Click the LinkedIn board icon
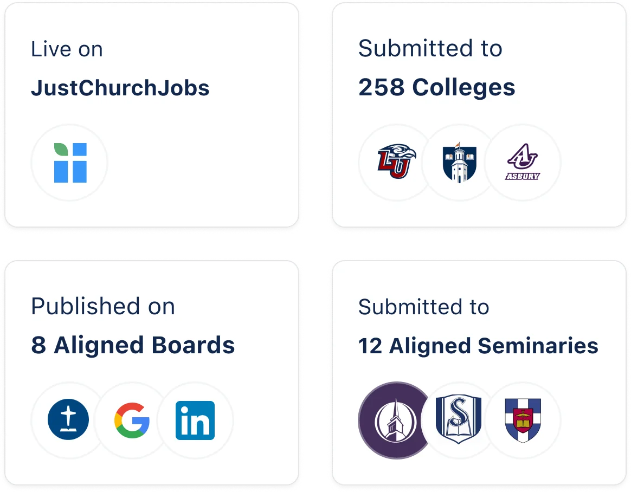631x492 pixels. tap(196, 419)
